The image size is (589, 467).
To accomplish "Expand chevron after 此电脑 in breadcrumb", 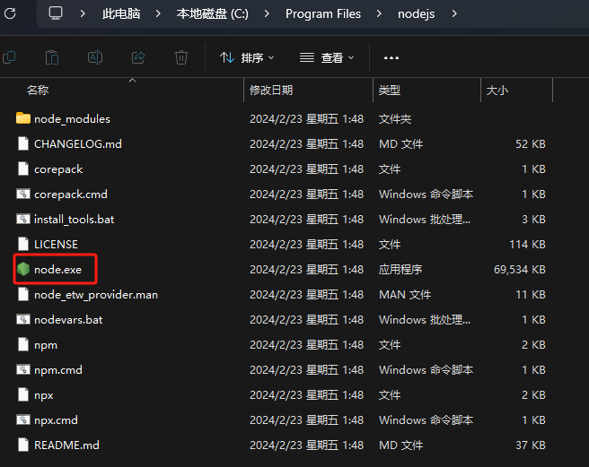I will point(158,13).
